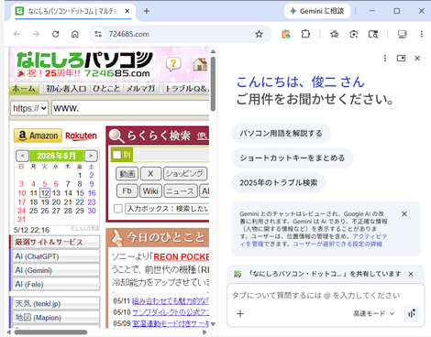
Task: Go to next month in calendar
Action: coord(91,156)
